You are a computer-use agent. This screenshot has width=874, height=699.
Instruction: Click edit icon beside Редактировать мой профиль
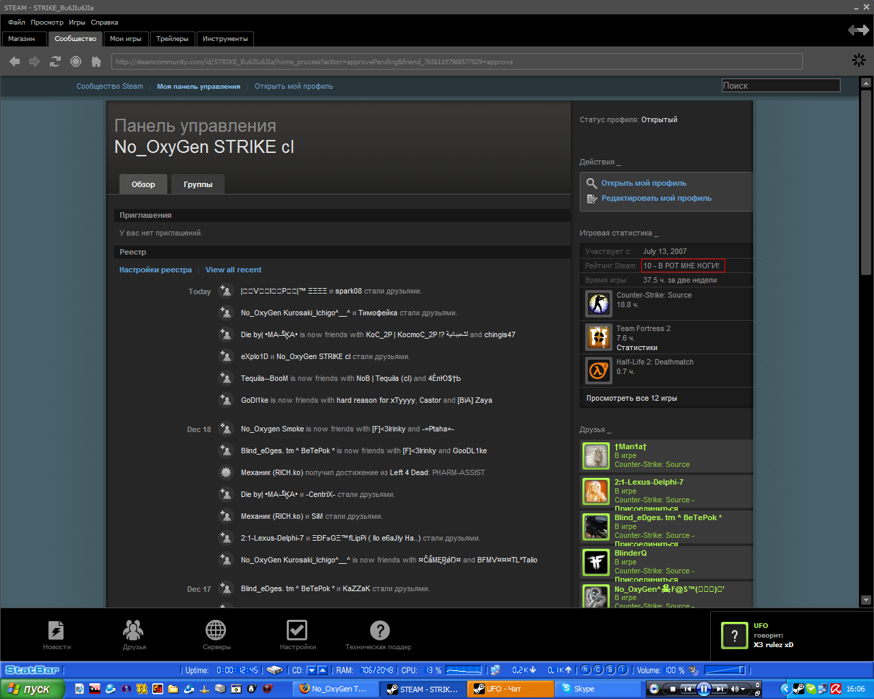pyautogui.click(x=592, y=199)
